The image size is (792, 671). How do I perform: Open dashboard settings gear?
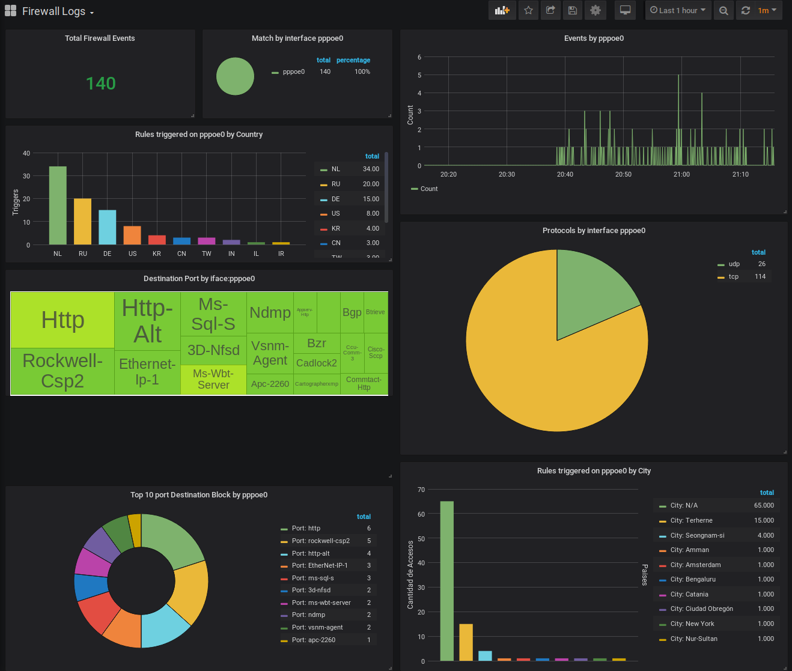point(595,10)
